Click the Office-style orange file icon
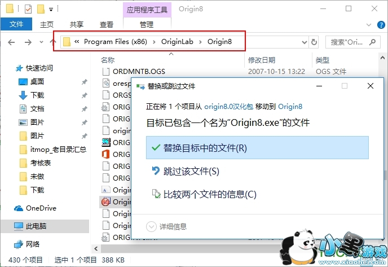Screen dimensions: 388x267 click(105, 154)
